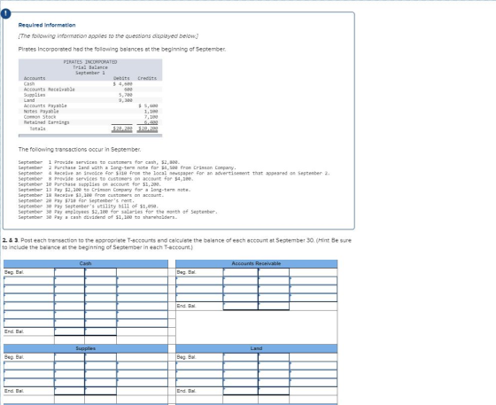Click the Land T-account header
The width and height of the screenshot is (496, 405).
[x=256, y=348]
